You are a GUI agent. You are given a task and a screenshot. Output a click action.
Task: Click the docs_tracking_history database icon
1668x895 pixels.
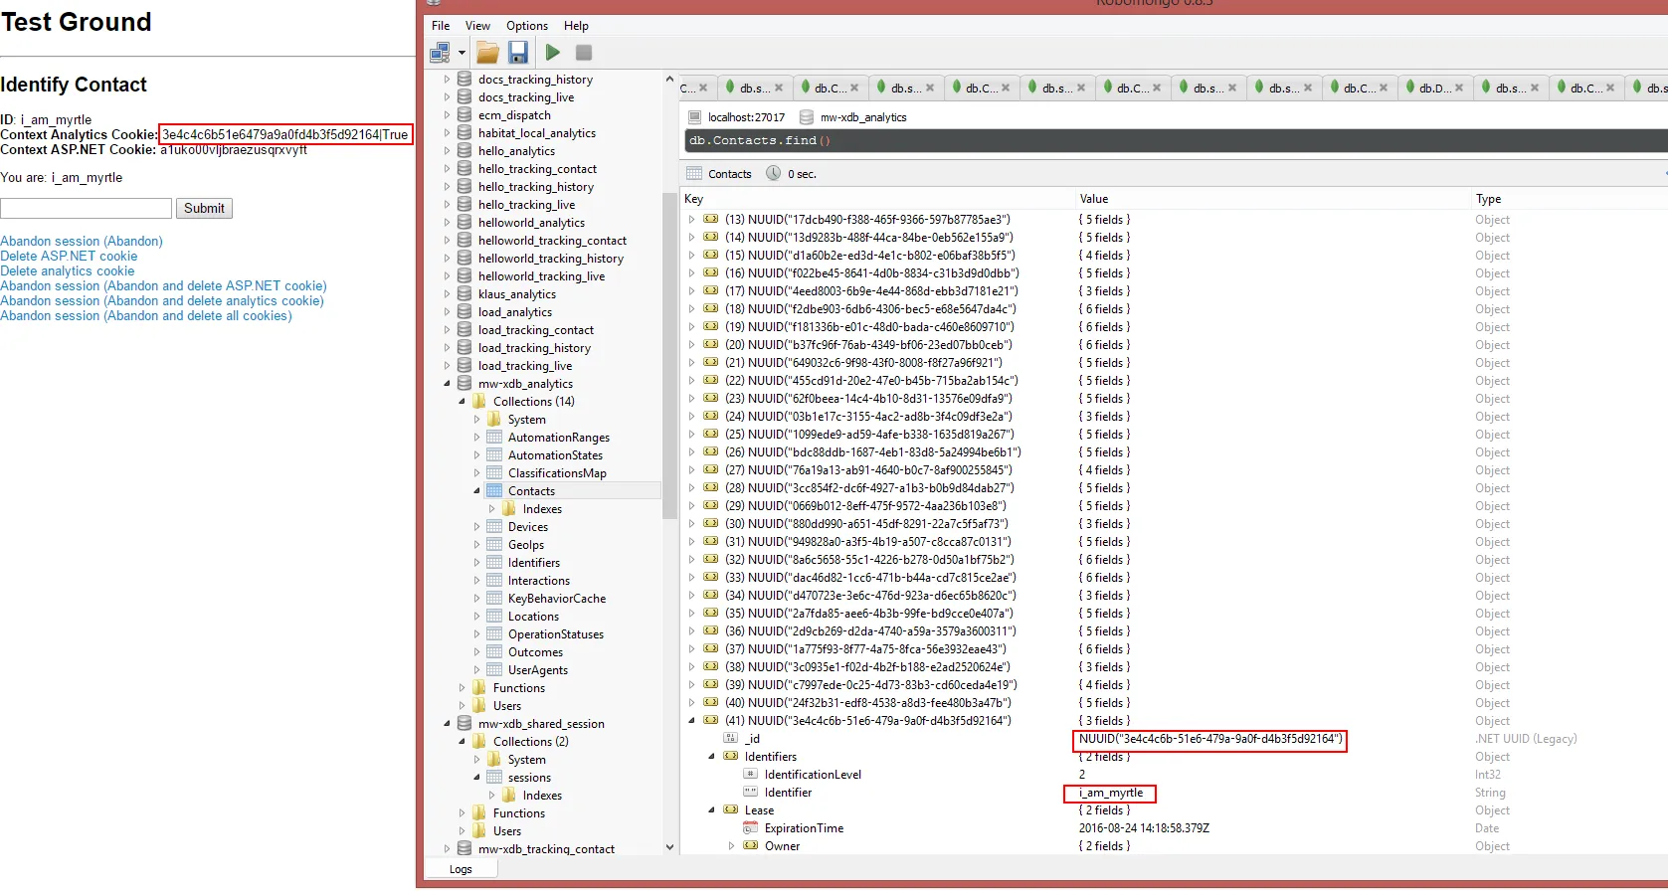click(x=464, y=80)
